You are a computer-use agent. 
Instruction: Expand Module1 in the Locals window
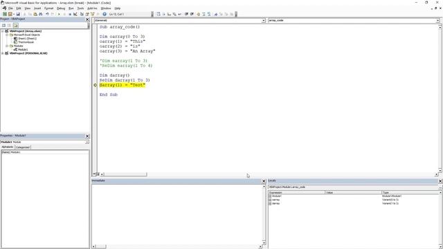pyautogui.click(x=270, y=196)
